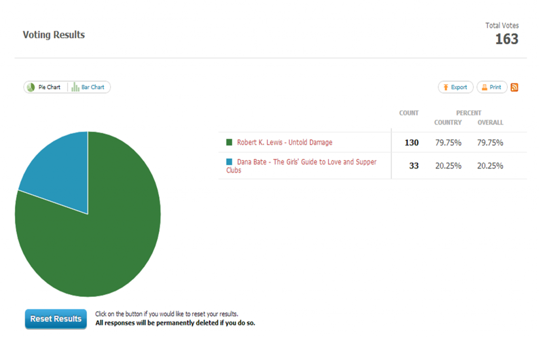Screen dimensions: 539x337
Task: Click the vote count 130
Action: (x=411, y=142)
